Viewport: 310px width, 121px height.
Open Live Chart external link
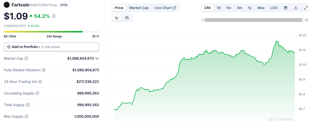click(x=165, y=8)
